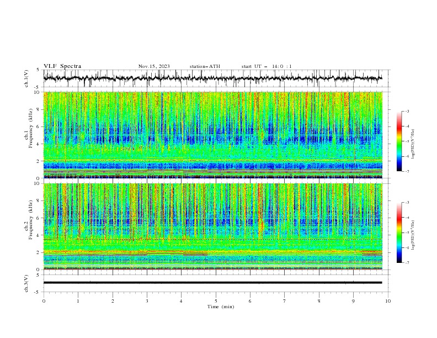The image size is (437, 338).
Task: Click the "3" time axis tick label
Action: pyautogui.click(x=147, y=301)
